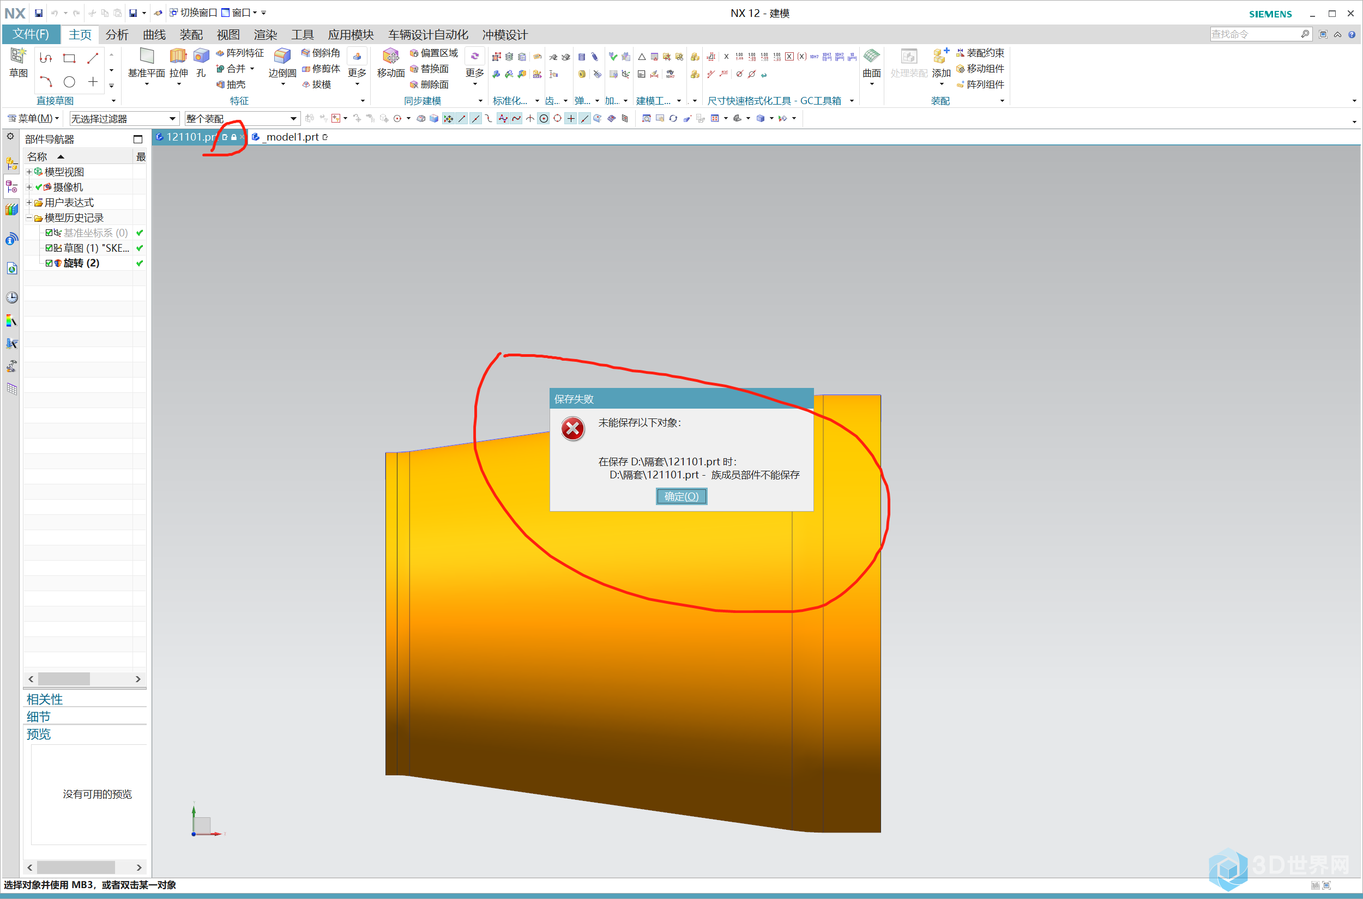Open the 文件(F) menu
1363x899 pixels.
click(x=31, y=34)
